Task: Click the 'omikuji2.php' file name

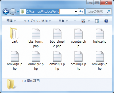Action: pyautogui.click(x=36, y=66)
